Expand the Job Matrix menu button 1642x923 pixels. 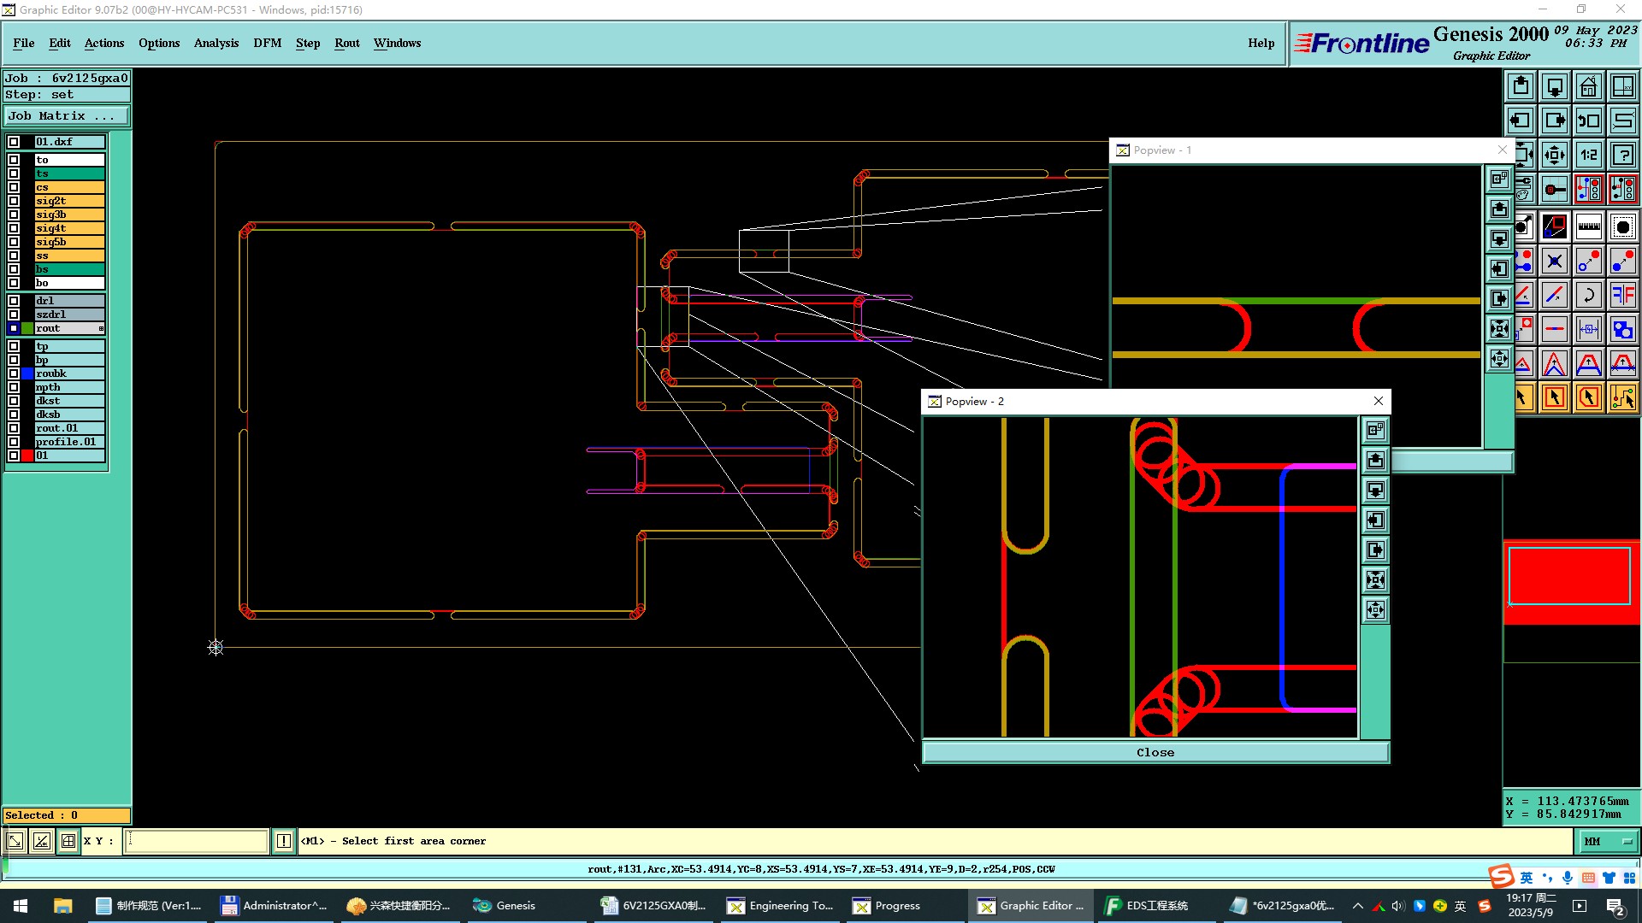tap(67, 116)
